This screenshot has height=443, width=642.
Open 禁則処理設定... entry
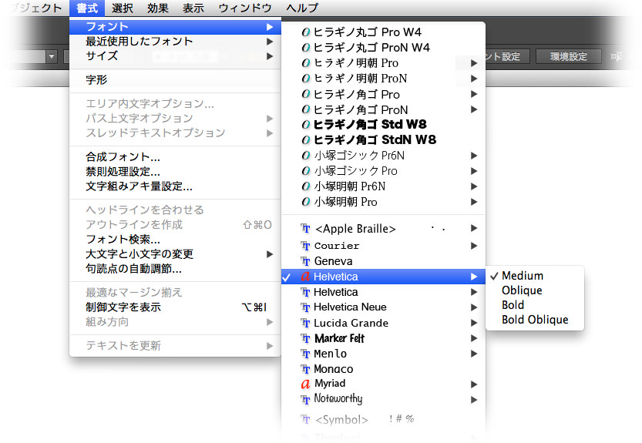coord(175,172)
